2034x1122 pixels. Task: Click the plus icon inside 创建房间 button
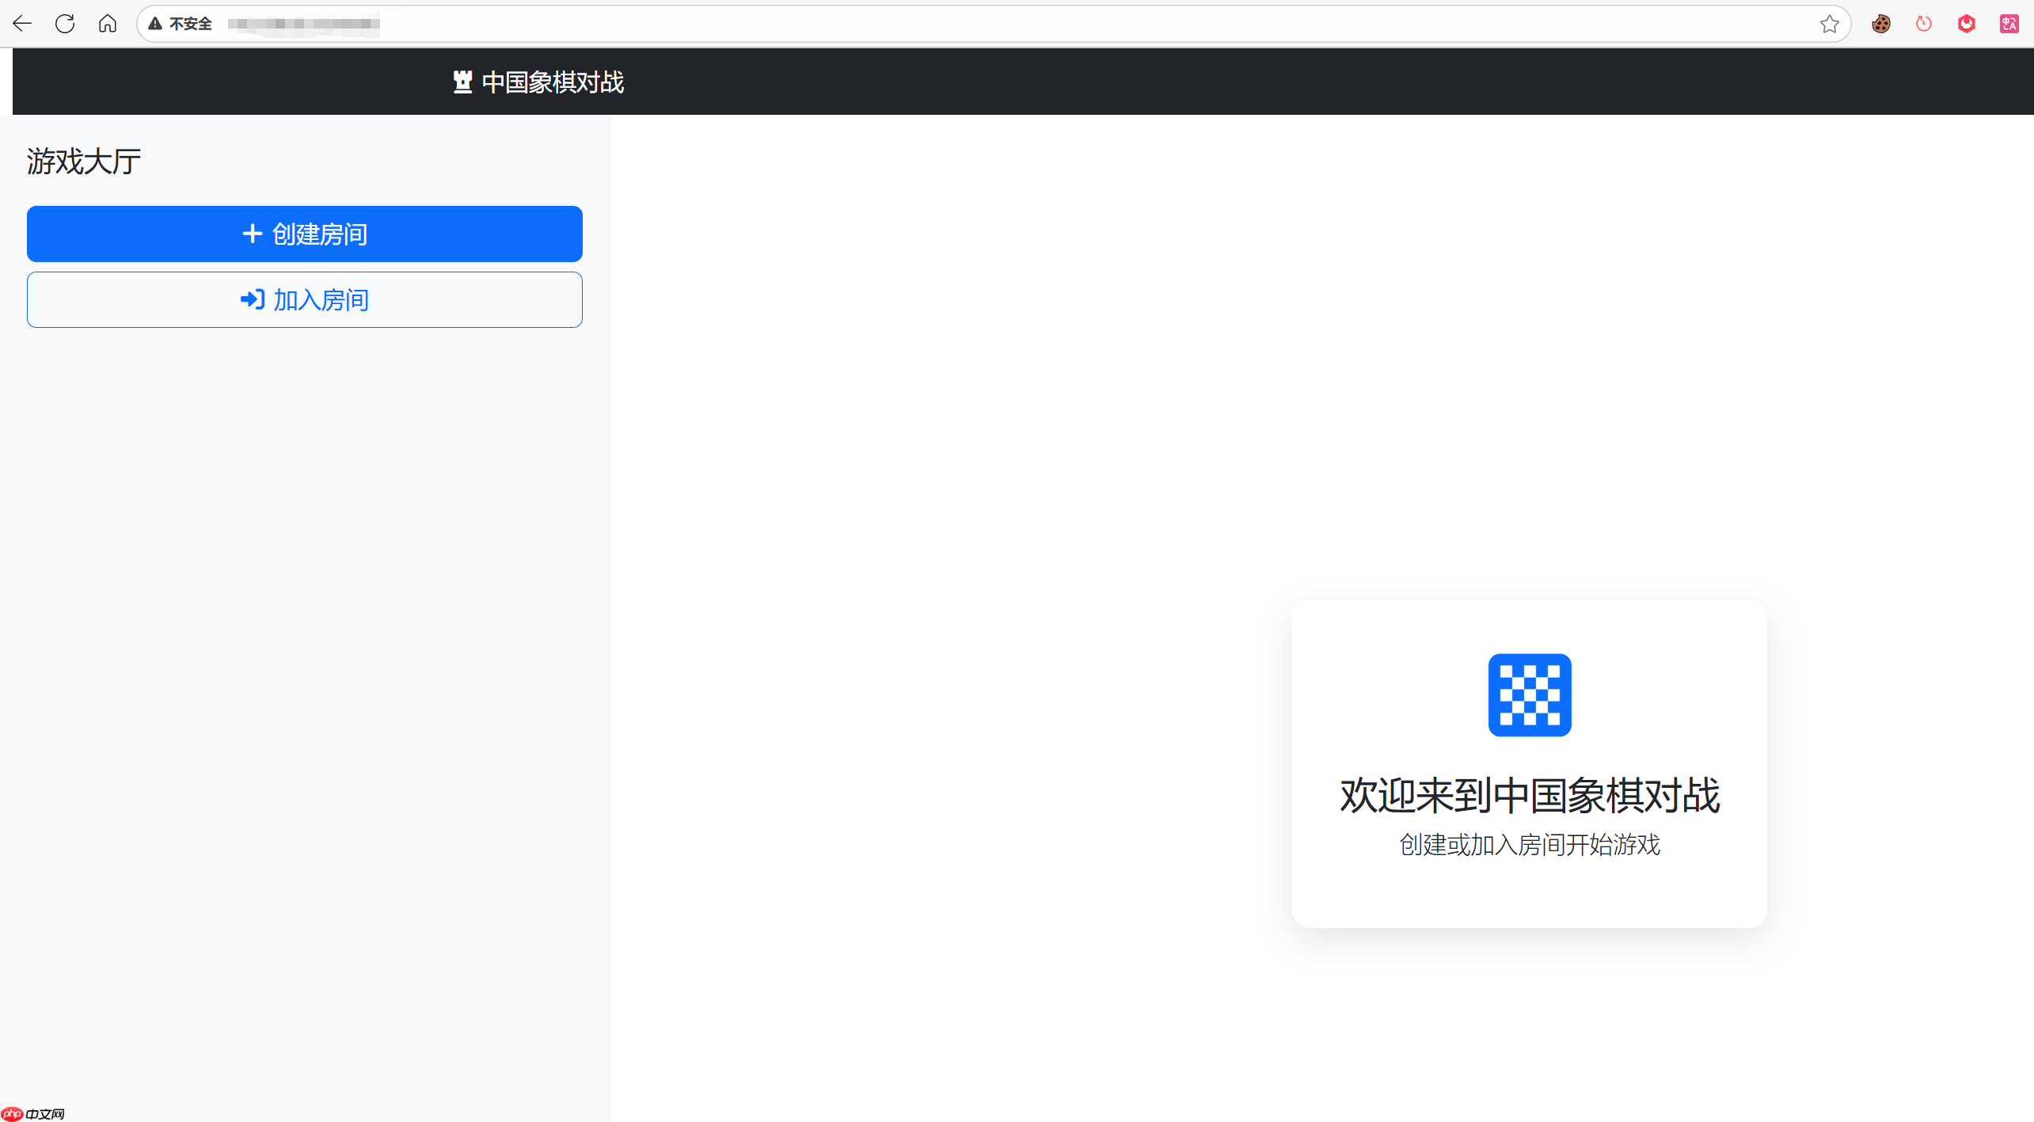252,233
